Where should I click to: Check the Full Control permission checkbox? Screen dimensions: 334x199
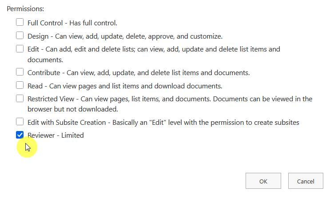tap(20, 22)
